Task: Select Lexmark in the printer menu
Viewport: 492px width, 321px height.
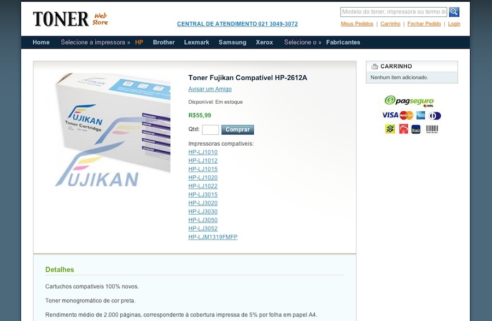Action: pos(196,43)
